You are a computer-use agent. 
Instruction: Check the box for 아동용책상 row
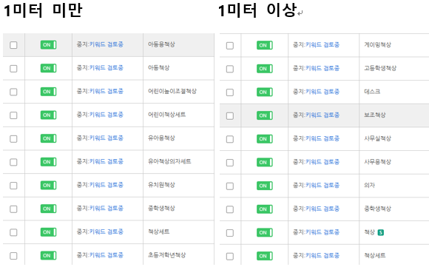point(13,45)
